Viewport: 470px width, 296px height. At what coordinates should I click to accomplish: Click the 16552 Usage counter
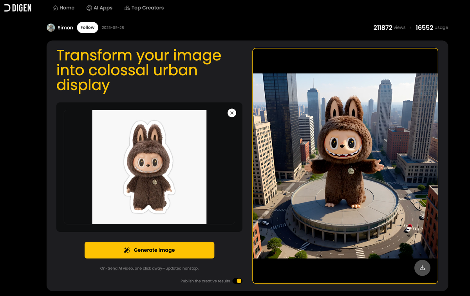click(432, 27)
